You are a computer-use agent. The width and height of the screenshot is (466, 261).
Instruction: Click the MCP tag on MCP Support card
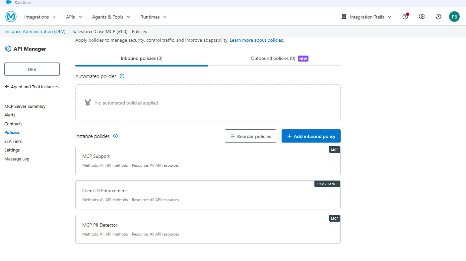tap(335, 150)
